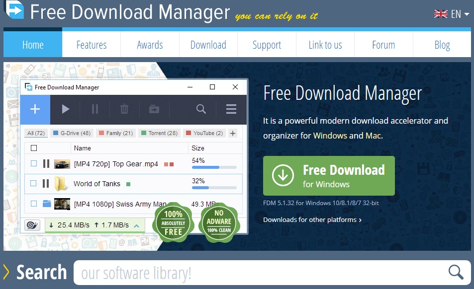This screenshot has width=474, height=289.
Task: Click the red tag squares next to Top Gear
Action: click(169, 164)
